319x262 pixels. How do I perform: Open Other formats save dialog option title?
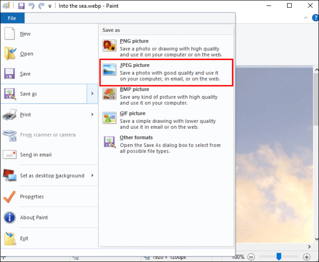click(x=136, y=137)
